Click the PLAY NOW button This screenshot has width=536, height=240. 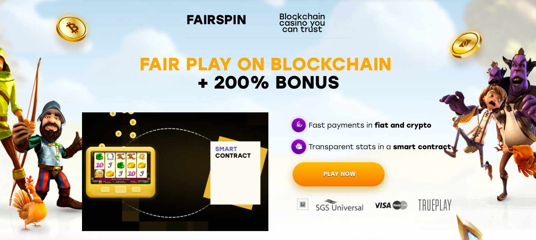pyautogui.click(x=338, y=174)
